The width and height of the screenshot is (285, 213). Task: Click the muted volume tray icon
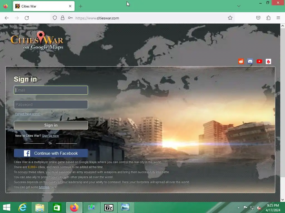259,208
